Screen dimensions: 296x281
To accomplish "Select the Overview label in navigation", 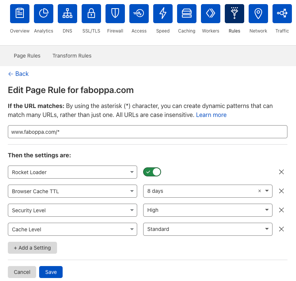I will [20, 31].
